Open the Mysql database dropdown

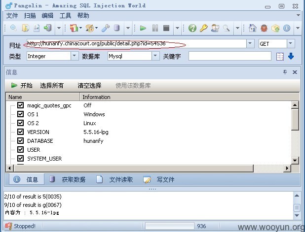[x=155, y=56]
